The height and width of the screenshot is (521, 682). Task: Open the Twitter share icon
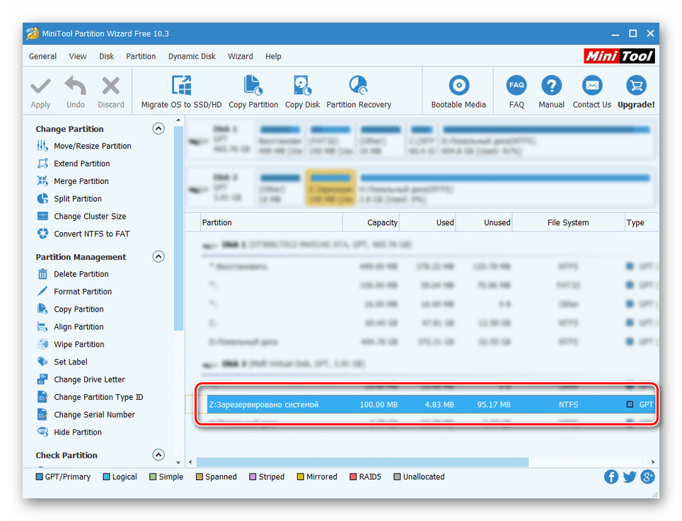tap(630, 476)
